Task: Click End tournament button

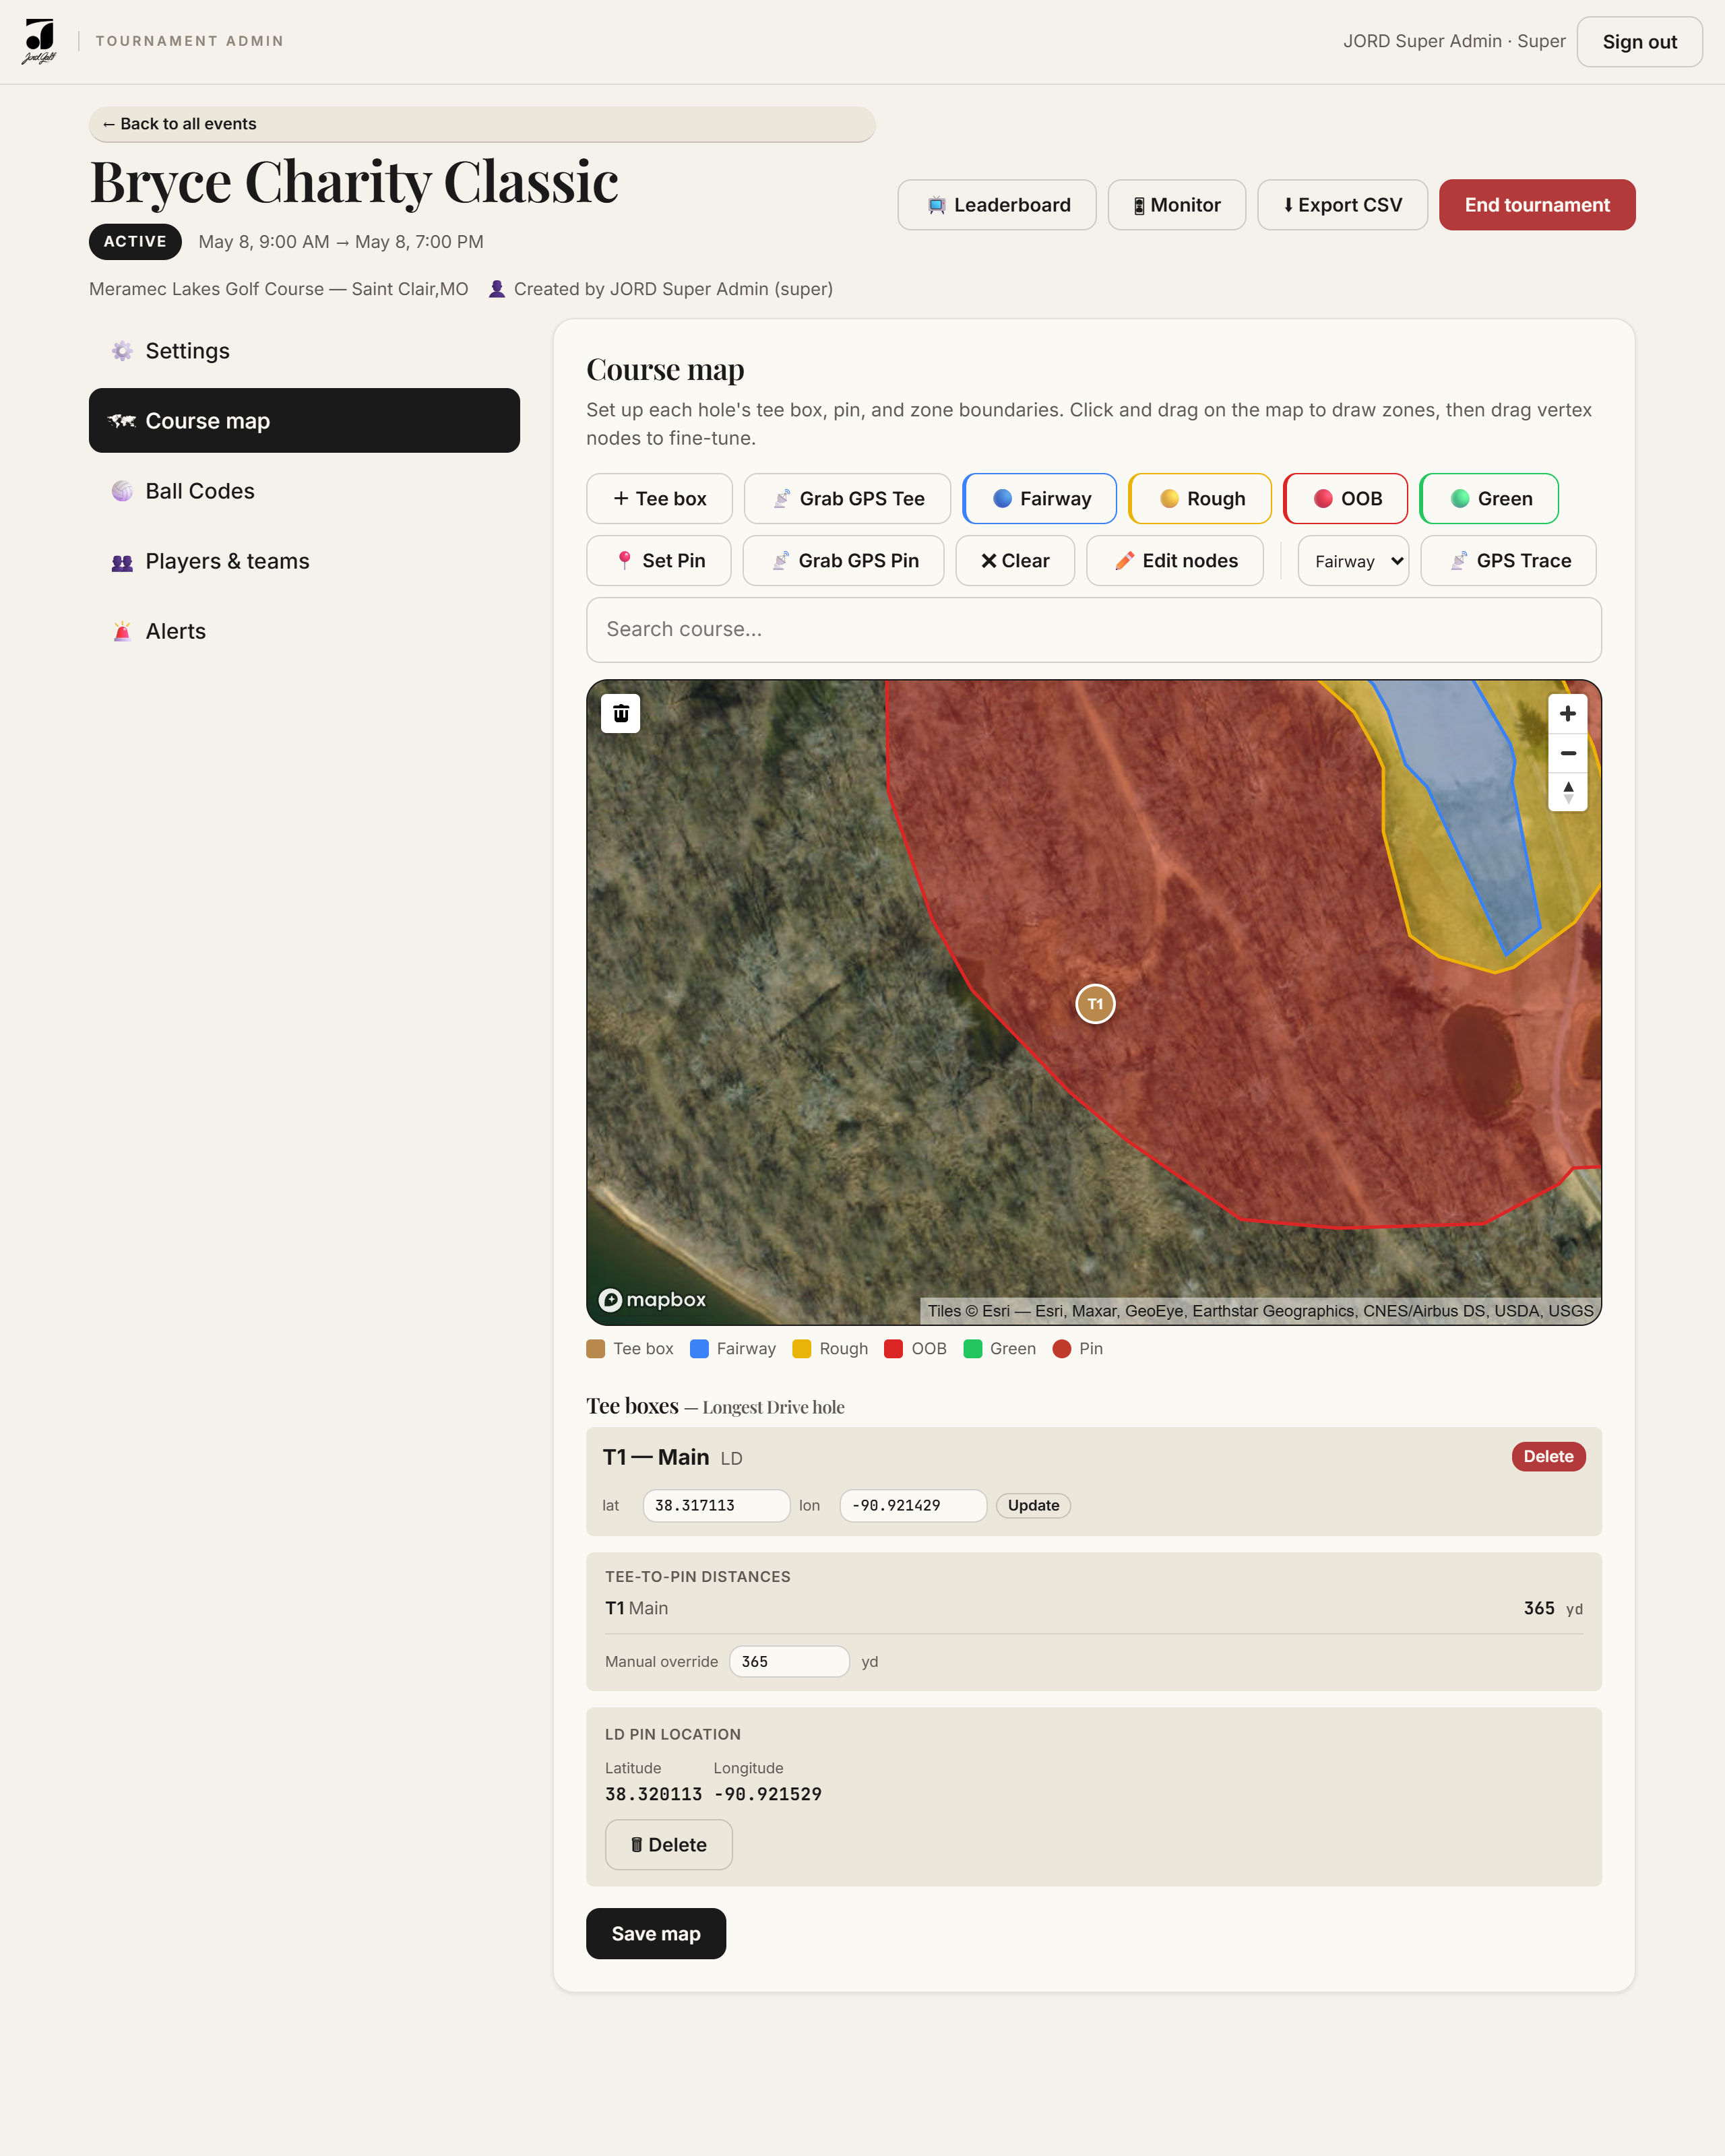Action: (1537, 205)
